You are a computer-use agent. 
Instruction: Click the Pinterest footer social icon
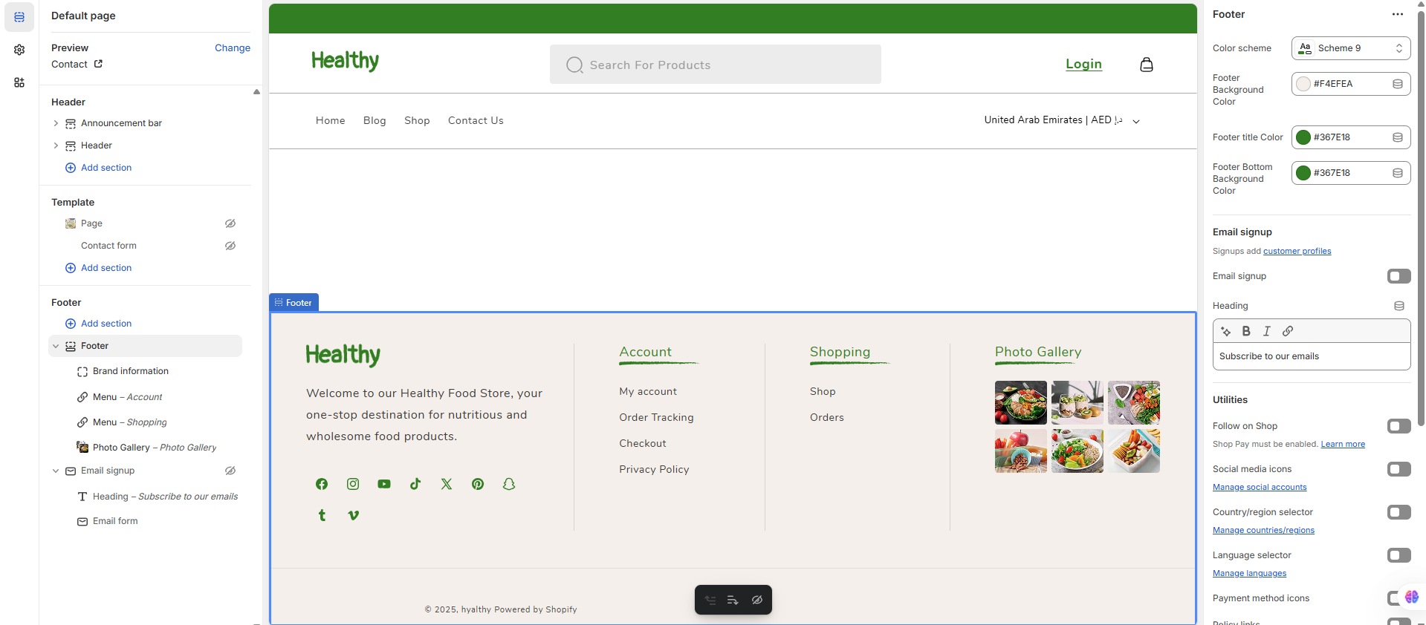[478, 484]
